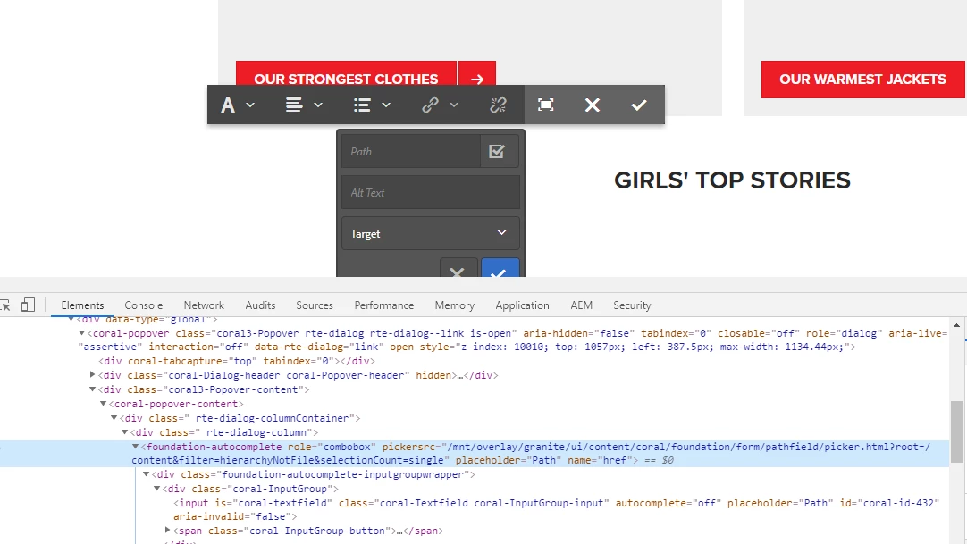Open the Target dropdown
The height and width of the screenshot is (544, 967).
[x=431, y=233]
